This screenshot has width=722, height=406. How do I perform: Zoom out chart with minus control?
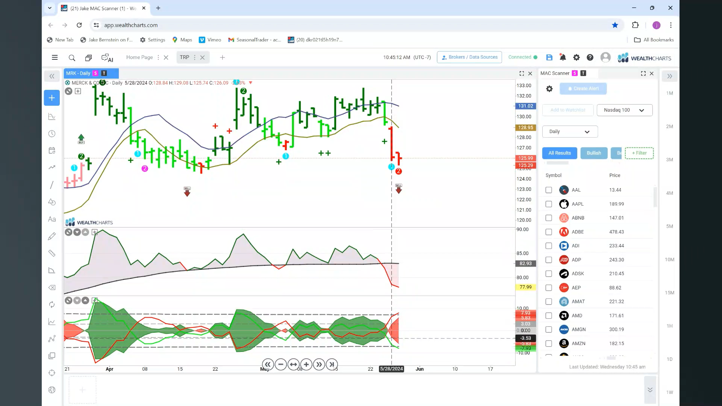281,364
